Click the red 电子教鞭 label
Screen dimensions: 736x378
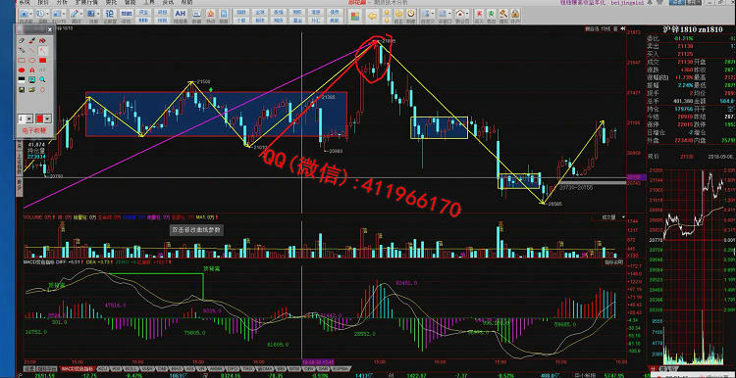(x=34, y=130)
